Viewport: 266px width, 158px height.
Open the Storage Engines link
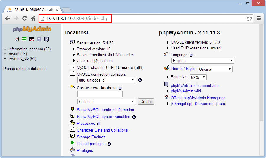coord(91,137)
